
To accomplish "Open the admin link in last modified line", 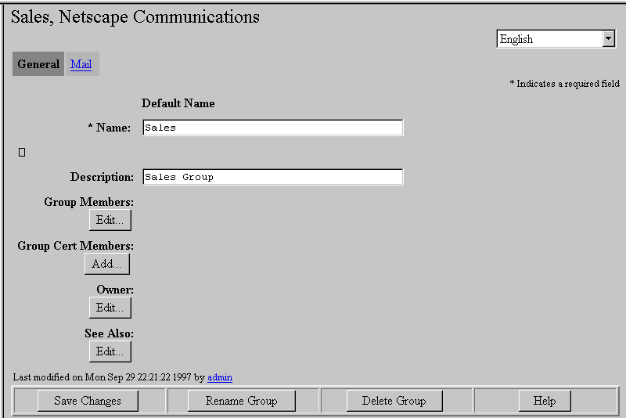I will [220, 377].
